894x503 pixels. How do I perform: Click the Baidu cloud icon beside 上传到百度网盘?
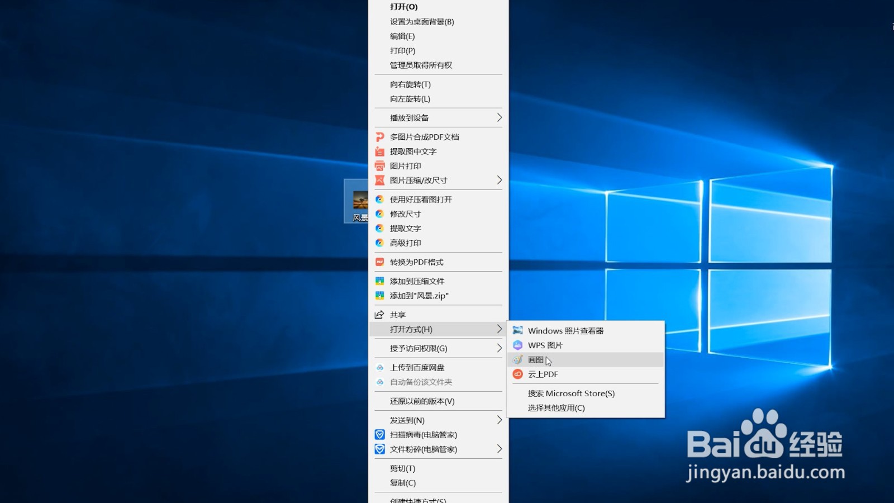(x=379, y=368)
